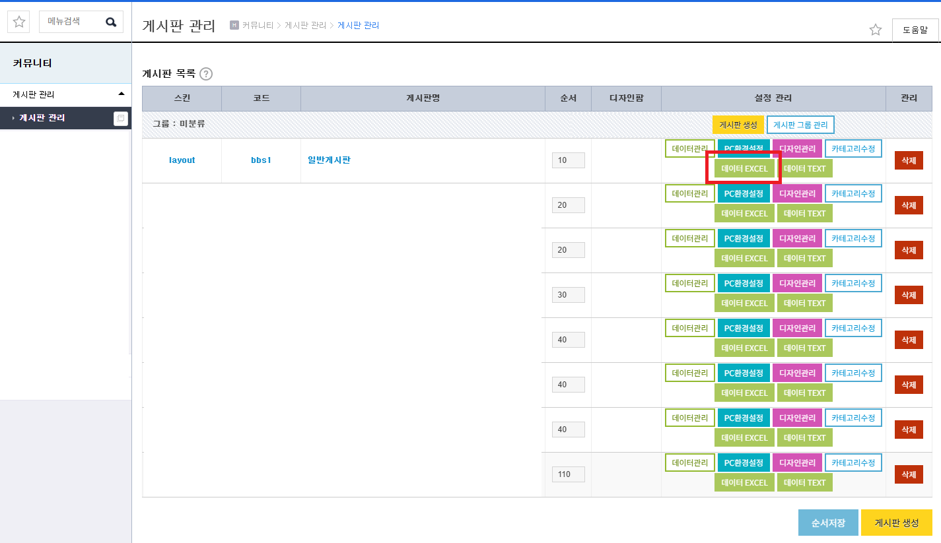
Task: Click the order field showing 110
Action: pos(569,474)
